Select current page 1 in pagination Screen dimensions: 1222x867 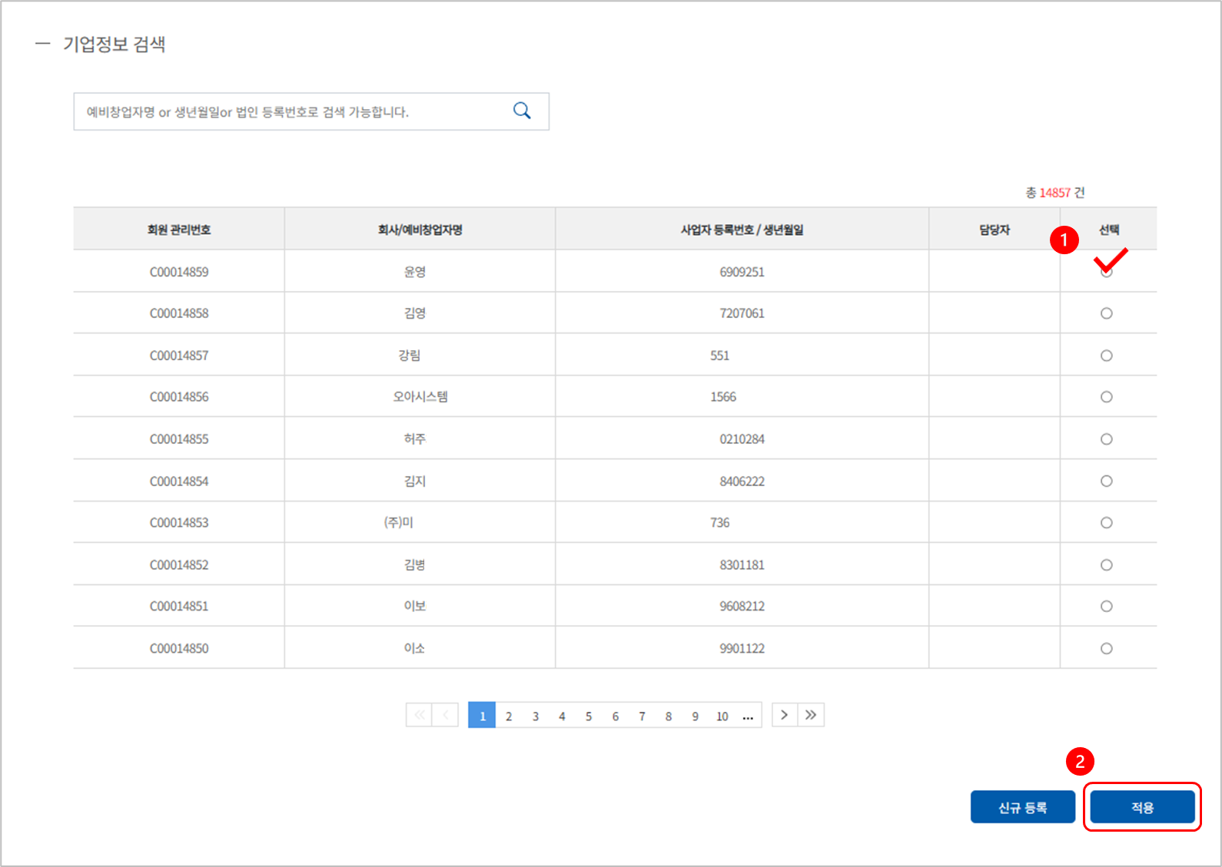click(482, 716)
